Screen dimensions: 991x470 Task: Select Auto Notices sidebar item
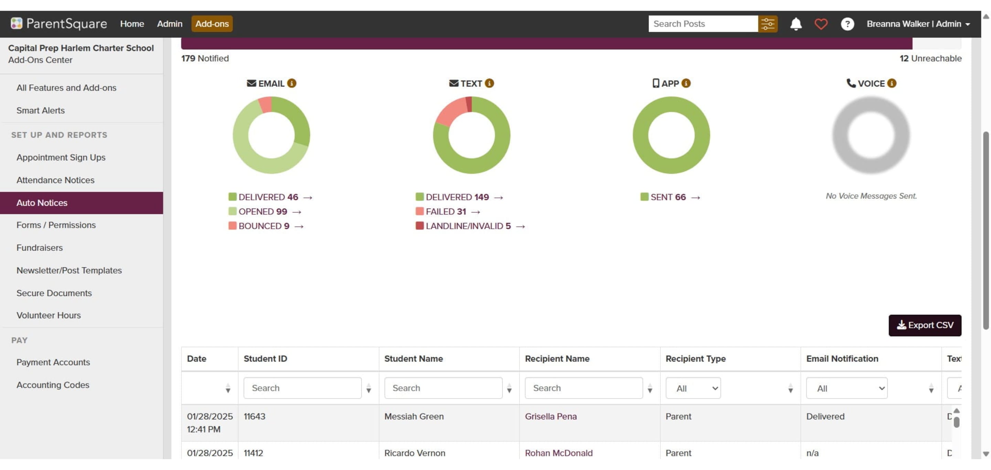[x=81, y=203]
